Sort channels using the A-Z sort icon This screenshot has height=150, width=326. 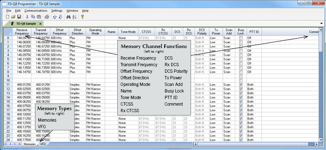tap(75, 17)
